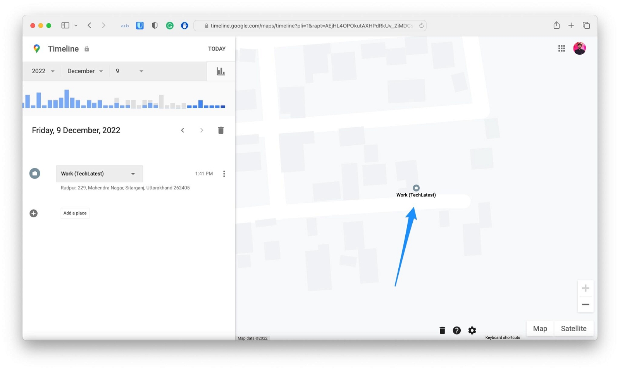
Task: Zoom out on the map
Action: 586,305
